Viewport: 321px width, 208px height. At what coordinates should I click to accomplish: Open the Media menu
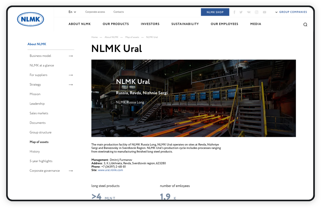point(256,24)
